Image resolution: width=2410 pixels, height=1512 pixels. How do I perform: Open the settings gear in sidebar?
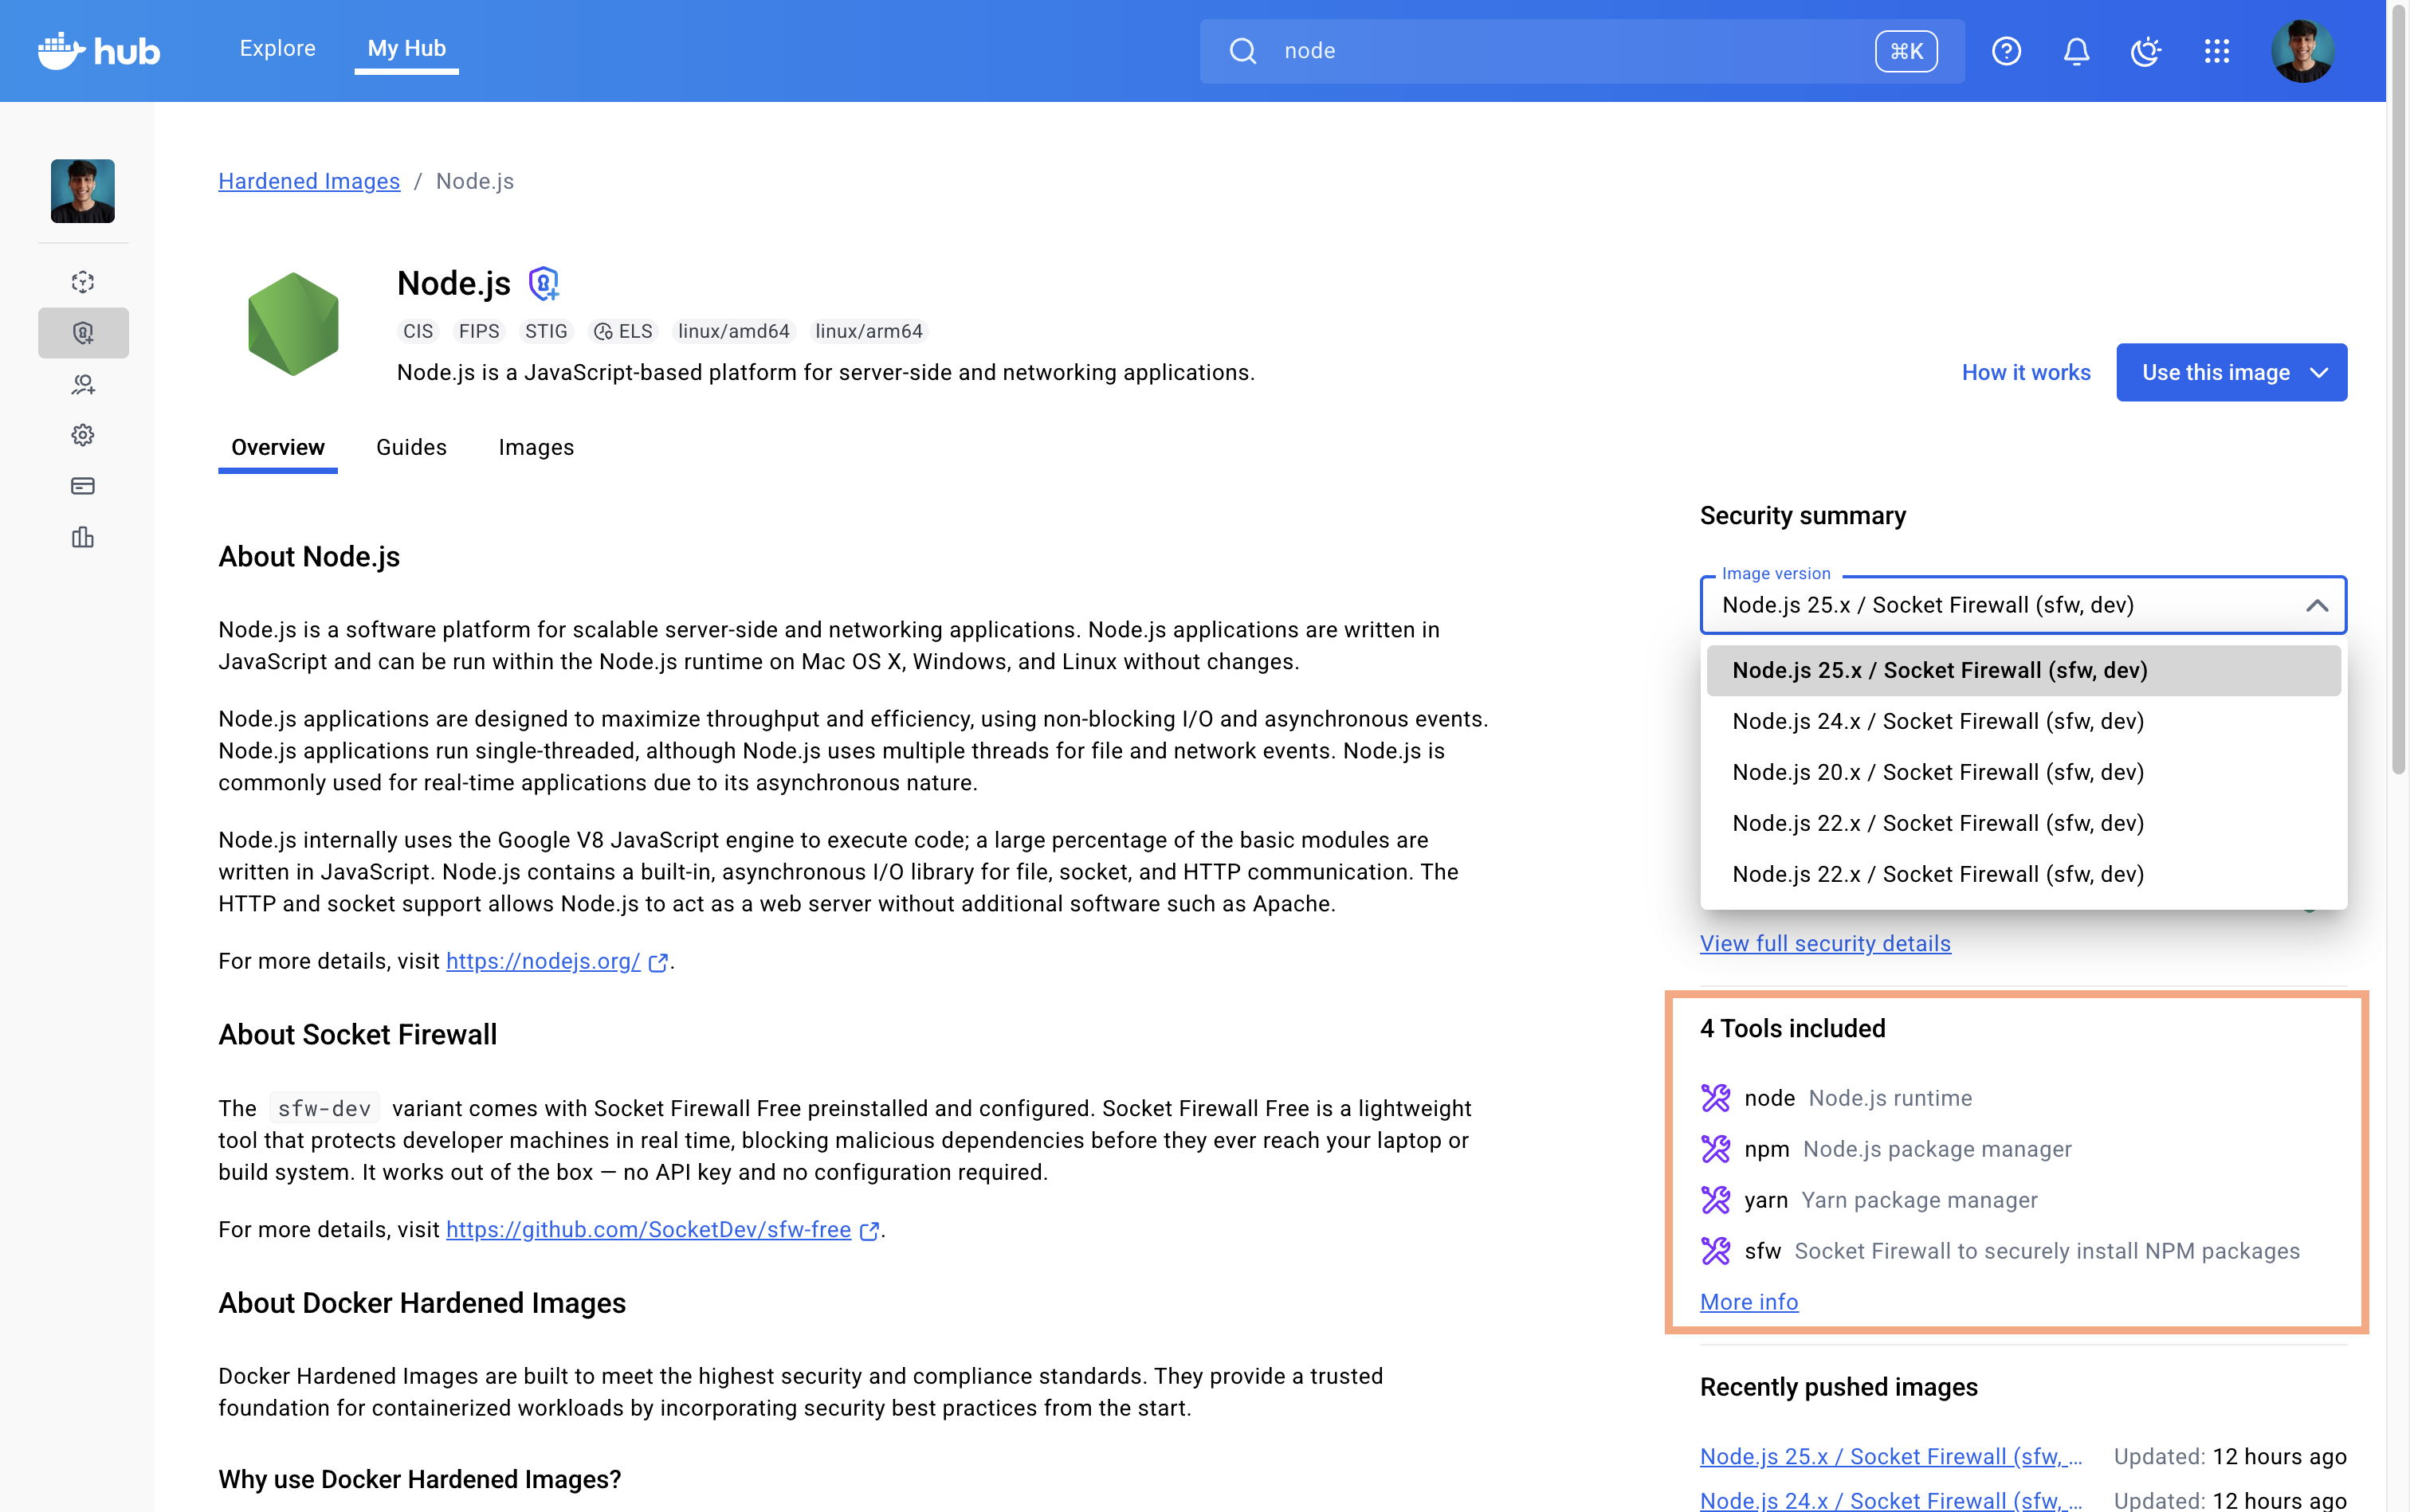click(83, 435)
